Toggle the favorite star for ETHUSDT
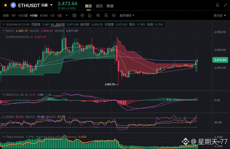230x149 pixels. (6, 5)
